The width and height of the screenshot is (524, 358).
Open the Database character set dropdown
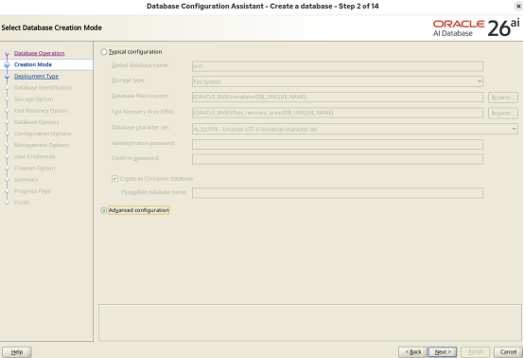coord(355,129)
